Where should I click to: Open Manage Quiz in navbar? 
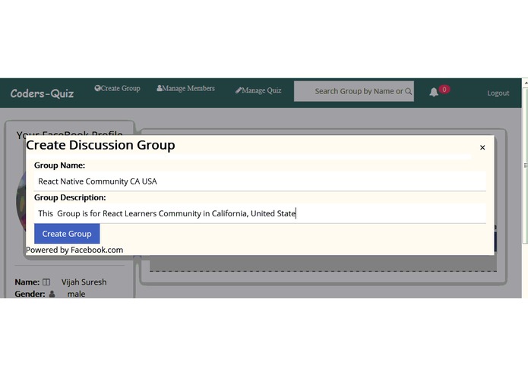(258, 90)
